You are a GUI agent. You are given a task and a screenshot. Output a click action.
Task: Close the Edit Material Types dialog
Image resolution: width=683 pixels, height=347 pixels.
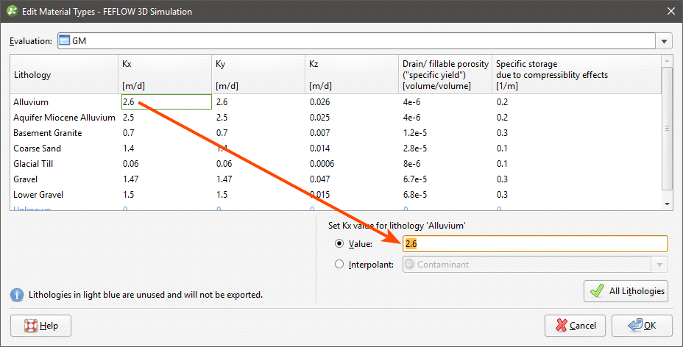tap(670, 11)
